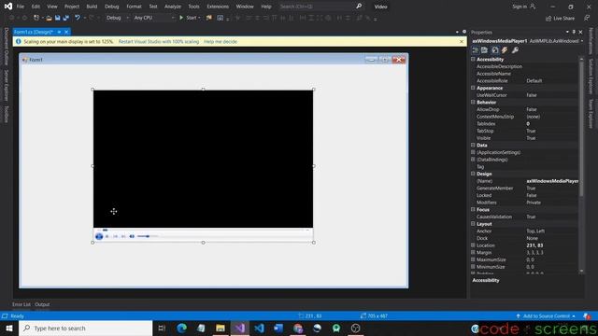The image size is (598, 336).
Task: Expand the (DataBindings) property
Action: [x=473, y=160]
